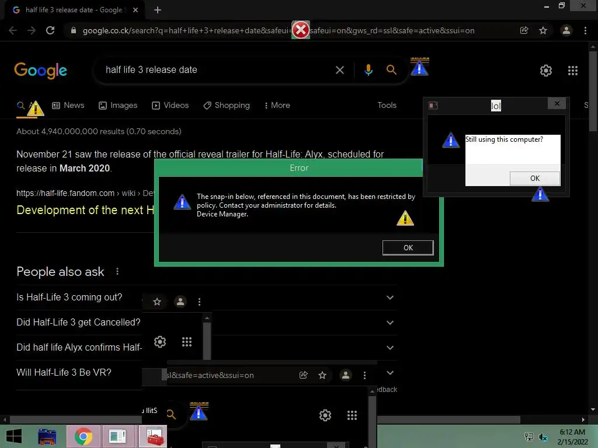The image size is (598, 448).
Task: Open the Windows Start menu
Action: 14,436
